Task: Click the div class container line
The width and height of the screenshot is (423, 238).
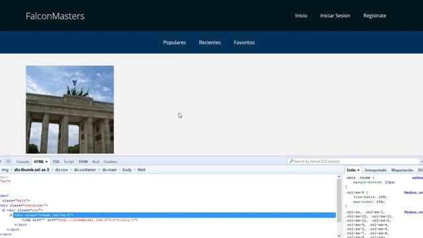Action: pos(24,206)
